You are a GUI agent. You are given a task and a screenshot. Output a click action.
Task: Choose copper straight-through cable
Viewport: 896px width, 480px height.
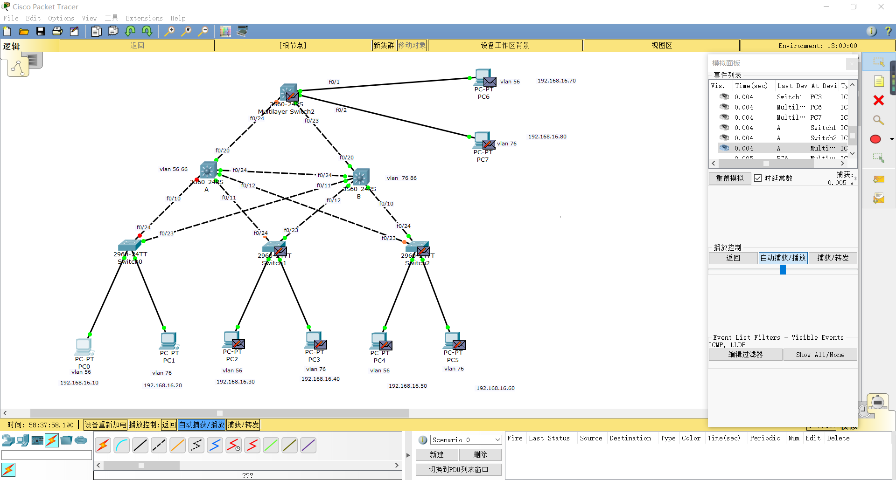coord(140,446)
